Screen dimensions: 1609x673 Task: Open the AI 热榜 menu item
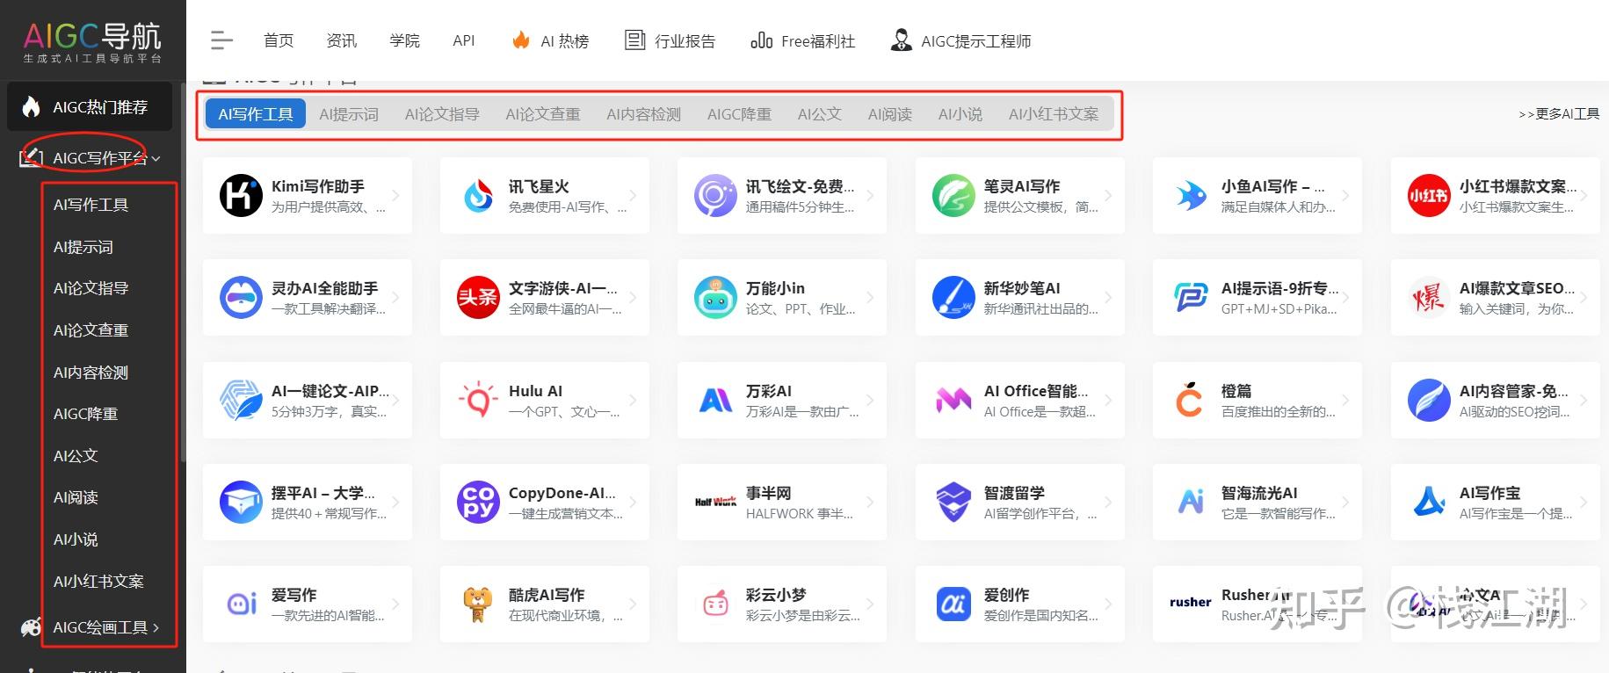[x=552, y=40]
